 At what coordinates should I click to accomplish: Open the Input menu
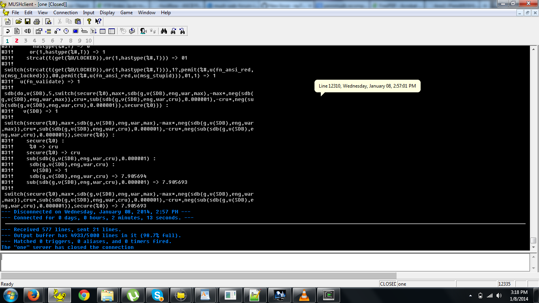[89, 13]
